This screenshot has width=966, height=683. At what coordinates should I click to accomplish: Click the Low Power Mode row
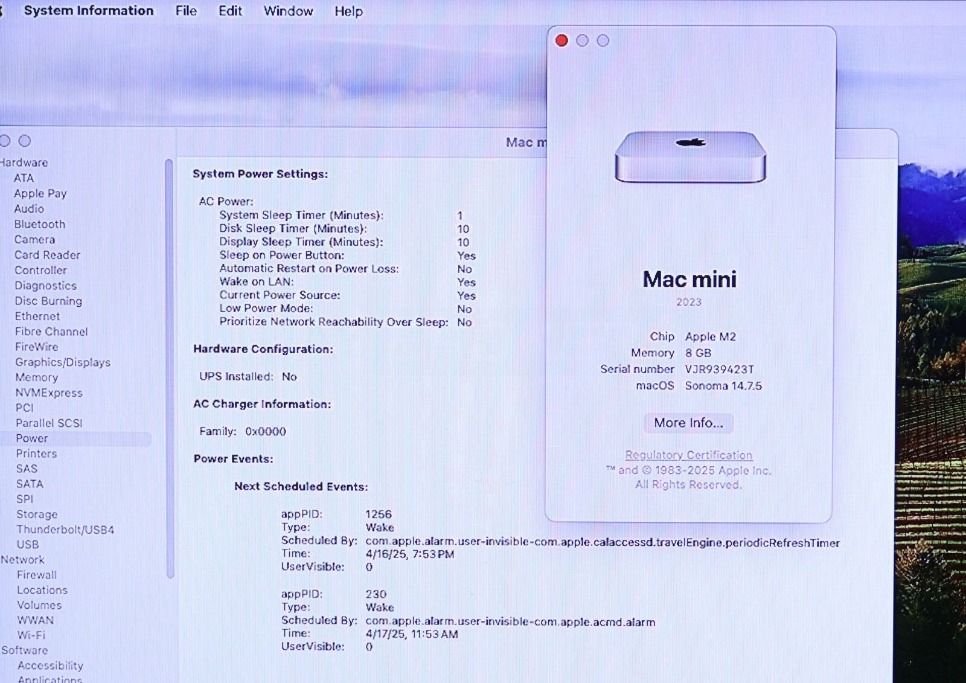point(345,309)
